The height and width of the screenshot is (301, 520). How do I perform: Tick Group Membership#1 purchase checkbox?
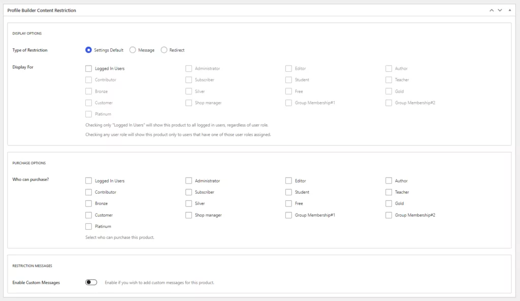[x=288, y=215]
